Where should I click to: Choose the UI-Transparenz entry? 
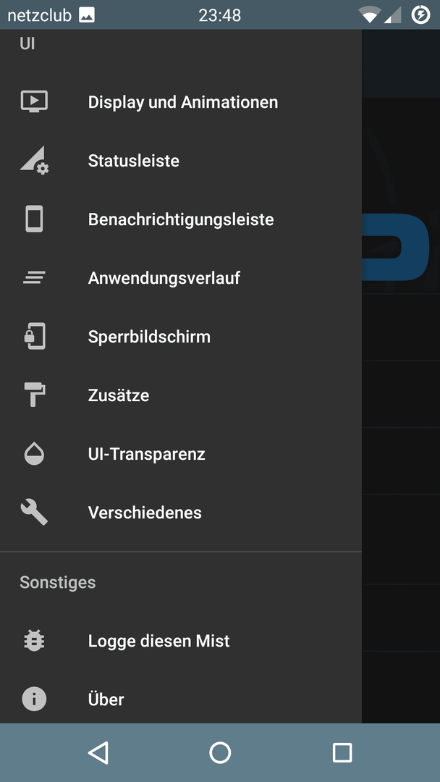pos(181,454)
